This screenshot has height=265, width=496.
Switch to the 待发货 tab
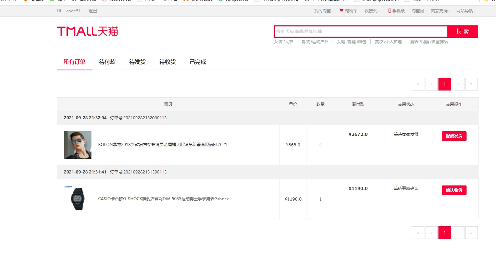[137, 62]
